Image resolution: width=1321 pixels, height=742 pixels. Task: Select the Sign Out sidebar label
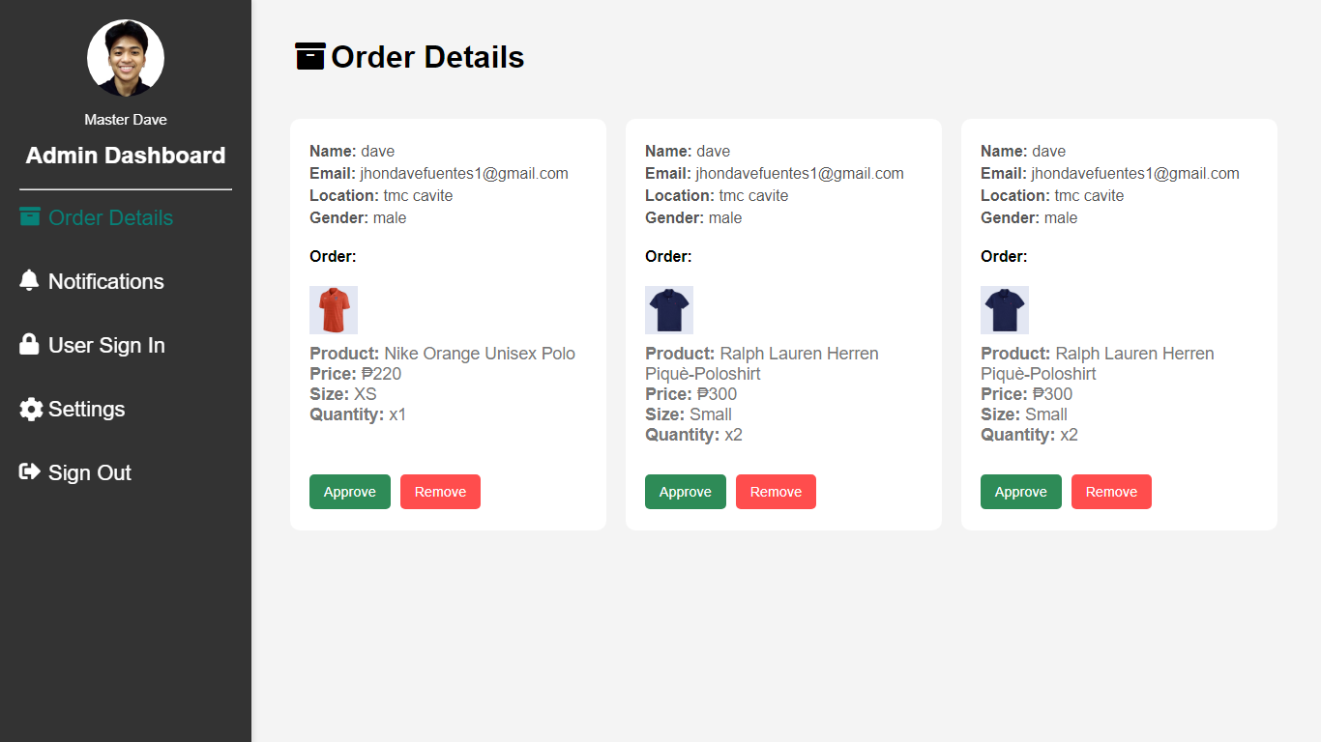point(90,472)
